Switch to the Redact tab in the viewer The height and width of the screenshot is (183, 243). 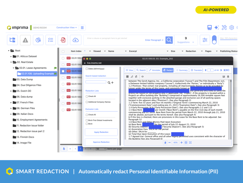click(168, 70)
